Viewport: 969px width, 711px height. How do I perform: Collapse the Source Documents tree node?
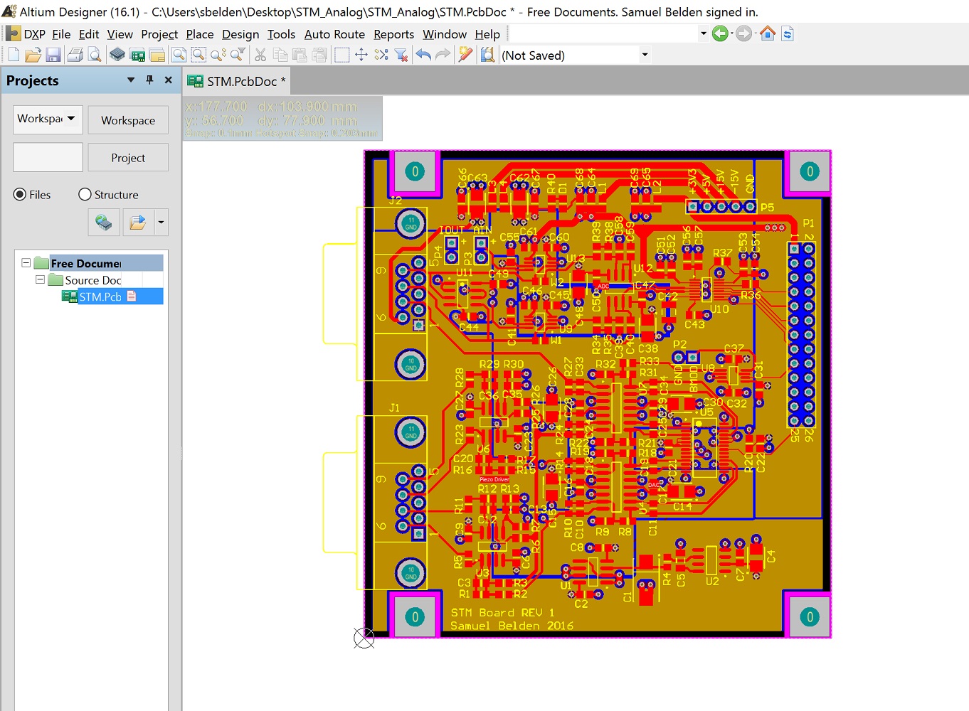[41, 279]
